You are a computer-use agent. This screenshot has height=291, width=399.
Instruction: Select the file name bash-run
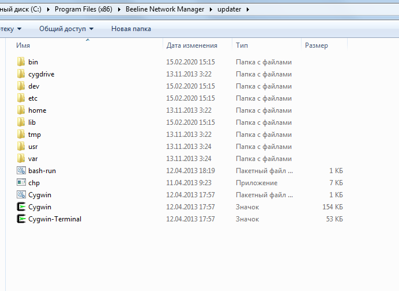[x=42, y=171]
